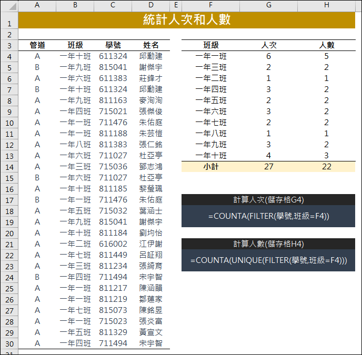
Task: Click the COUNTA(FILTER formula box
Action: 268,216
